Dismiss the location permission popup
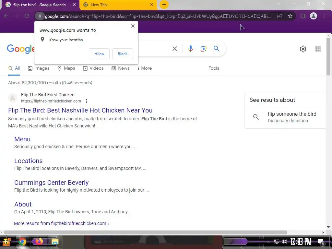Viewport: 332px width, 249px height. [133, 26]
